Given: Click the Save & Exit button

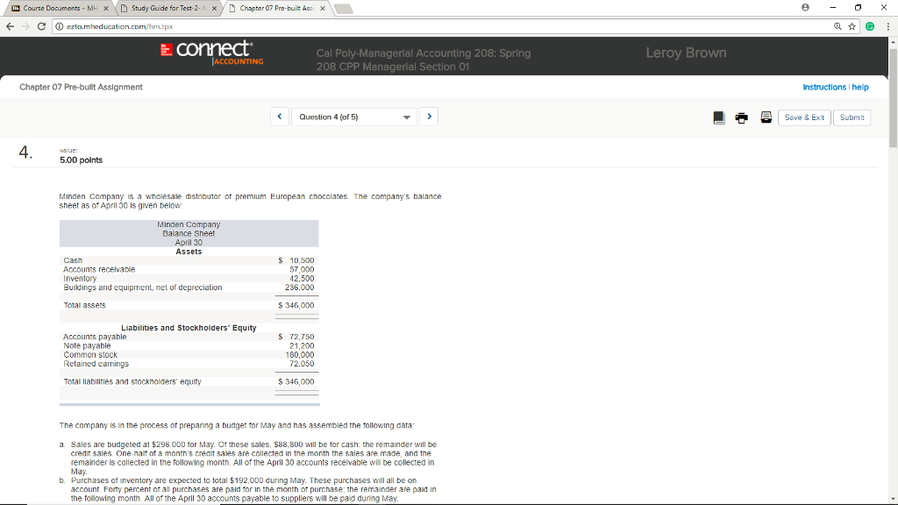Looking at the screenshot, I should click(804, 117).
